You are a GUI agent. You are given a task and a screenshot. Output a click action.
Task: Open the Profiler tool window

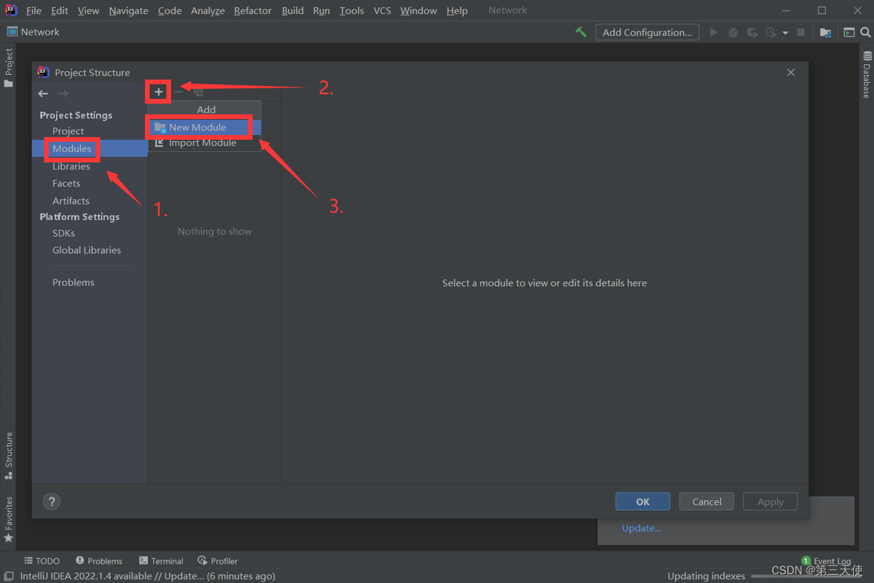click(x=218, y=561)
